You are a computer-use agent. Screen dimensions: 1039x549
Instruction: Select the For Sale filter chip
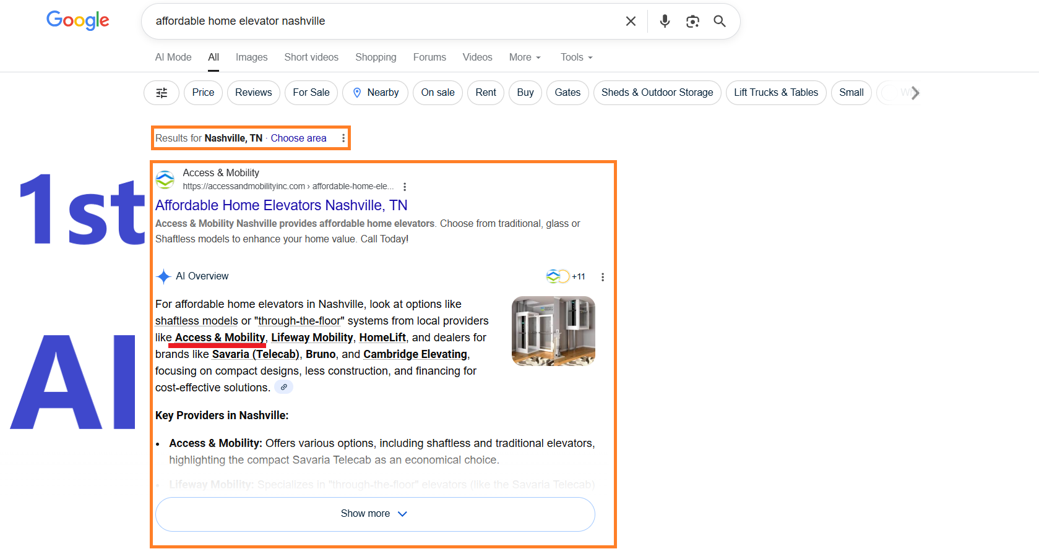(311, 93)
